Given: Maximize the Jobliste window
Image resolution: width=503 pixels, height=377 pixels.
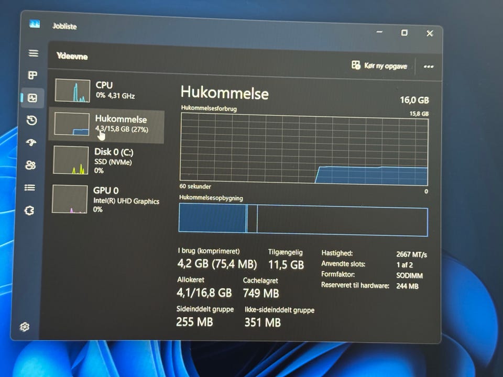Looking at the screenshot, I should click(404, 33).
